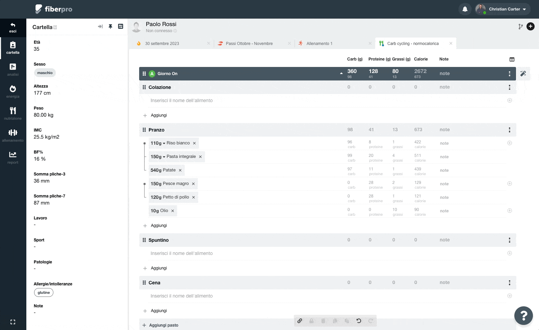Remove Patate food item

180,170
